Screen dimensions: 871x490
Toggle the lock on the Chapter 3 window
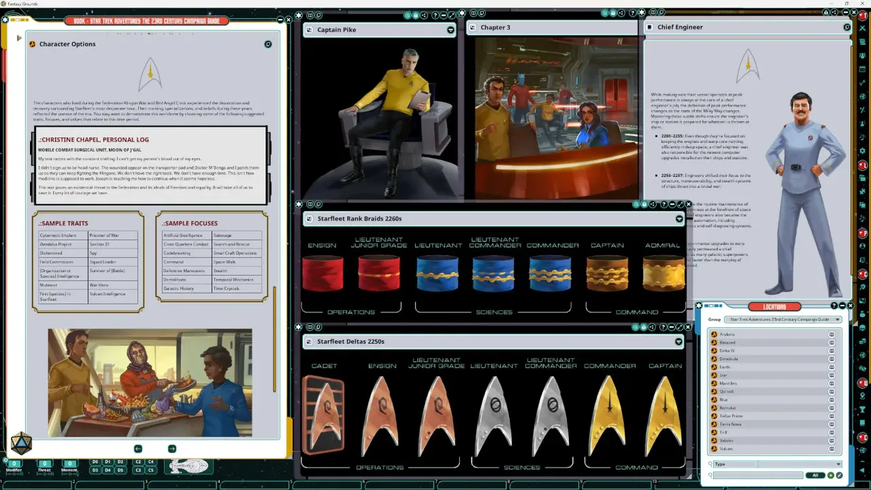[x=613, y=12]
